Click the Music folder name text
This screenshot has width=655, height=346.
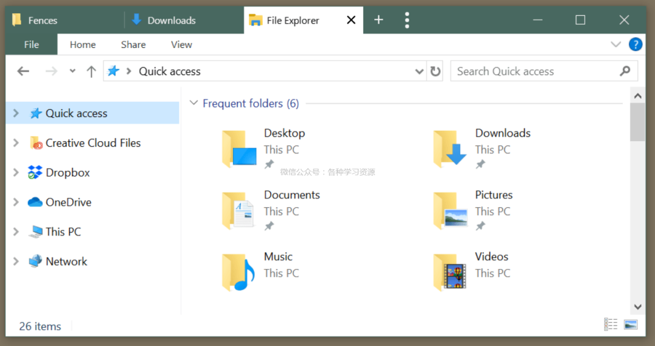pyautogui.click(x=278, y=257)
